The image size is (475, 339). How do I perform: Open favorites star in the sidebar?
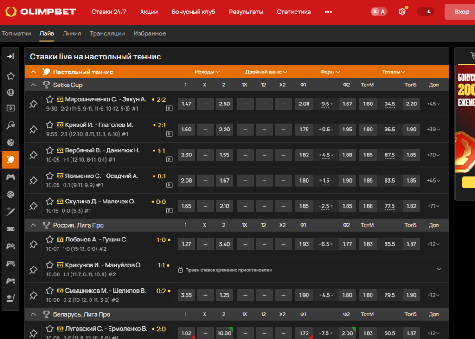pyautogui.click(x=11, y=76)
